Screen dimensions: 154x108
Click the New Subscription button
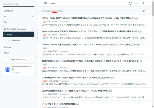click(19, 60)
